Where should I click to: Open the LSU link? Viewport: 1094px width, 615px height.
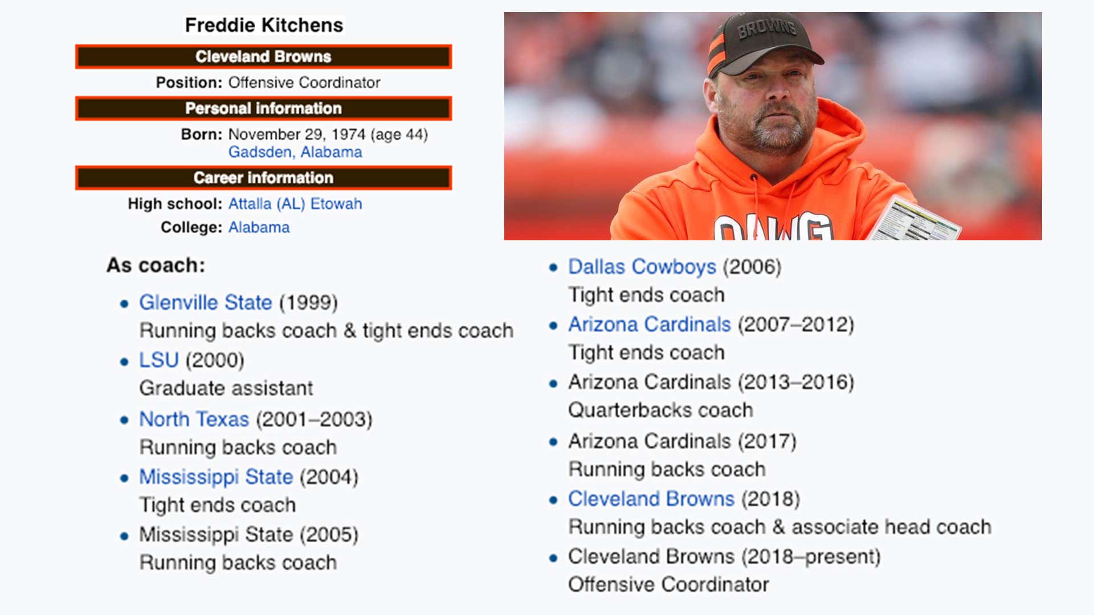(x=159, y=360)
